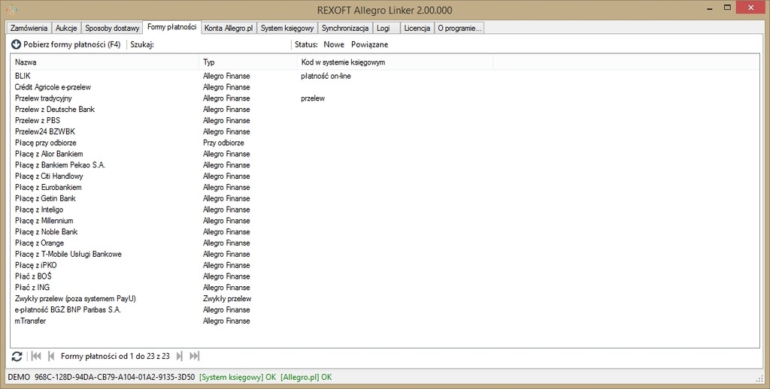This screenshot has width=770, height=389.
Task: Click Pobierz formy płatności (F4) button
Action: [66, 44]
